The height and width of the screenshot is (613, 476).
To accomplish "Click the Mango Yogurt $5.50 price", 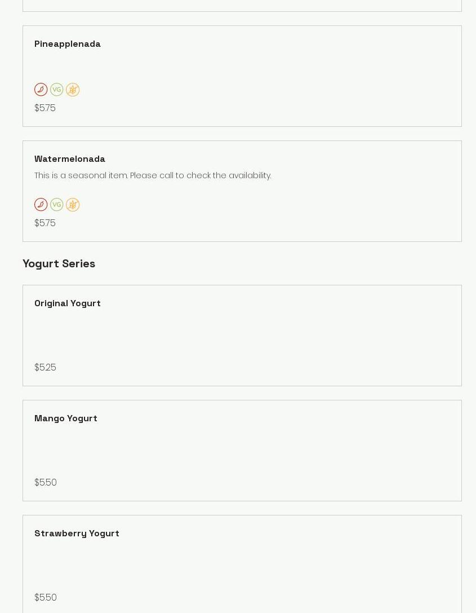I will click(x=46, y=483).
